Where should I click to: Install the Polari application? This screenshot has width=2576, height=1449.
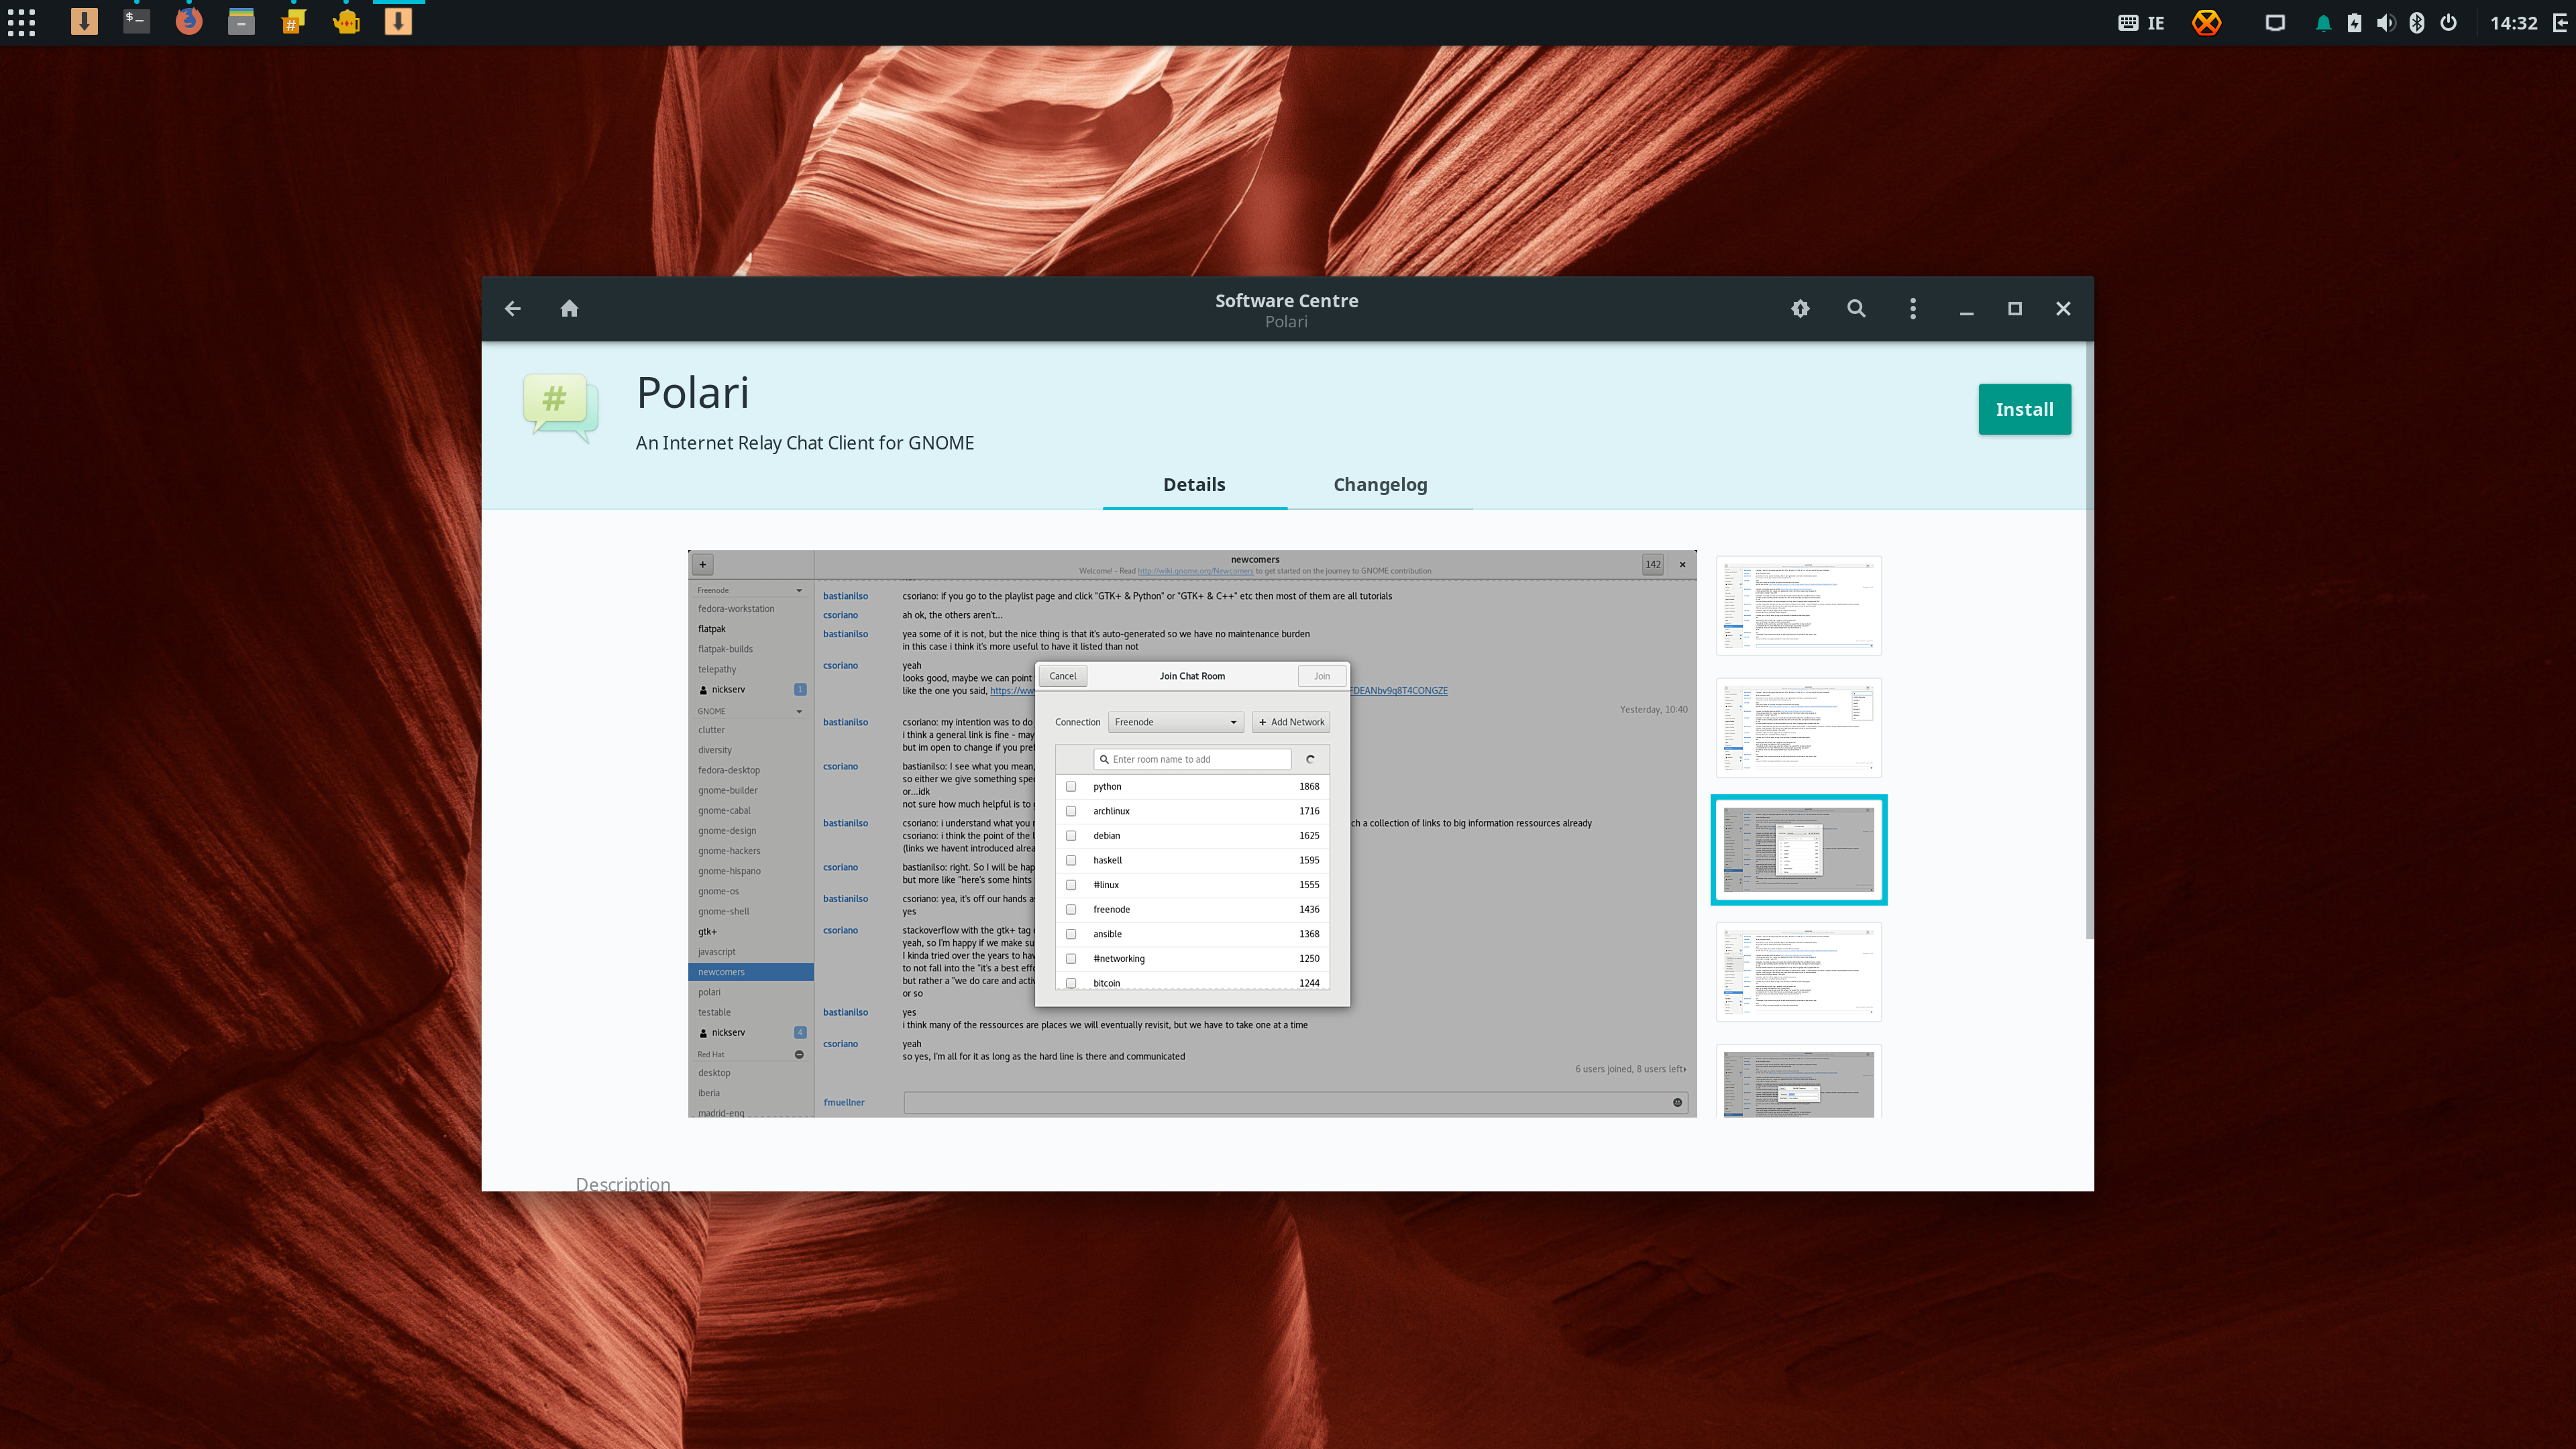(2024, 409)
